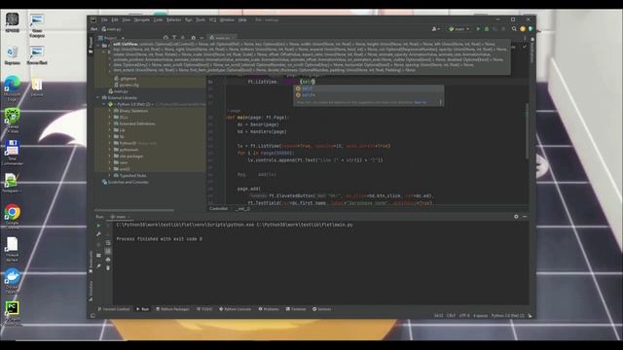Open Run panel settings gear
This screenshot has height=350, width=623.
(516, 217)
